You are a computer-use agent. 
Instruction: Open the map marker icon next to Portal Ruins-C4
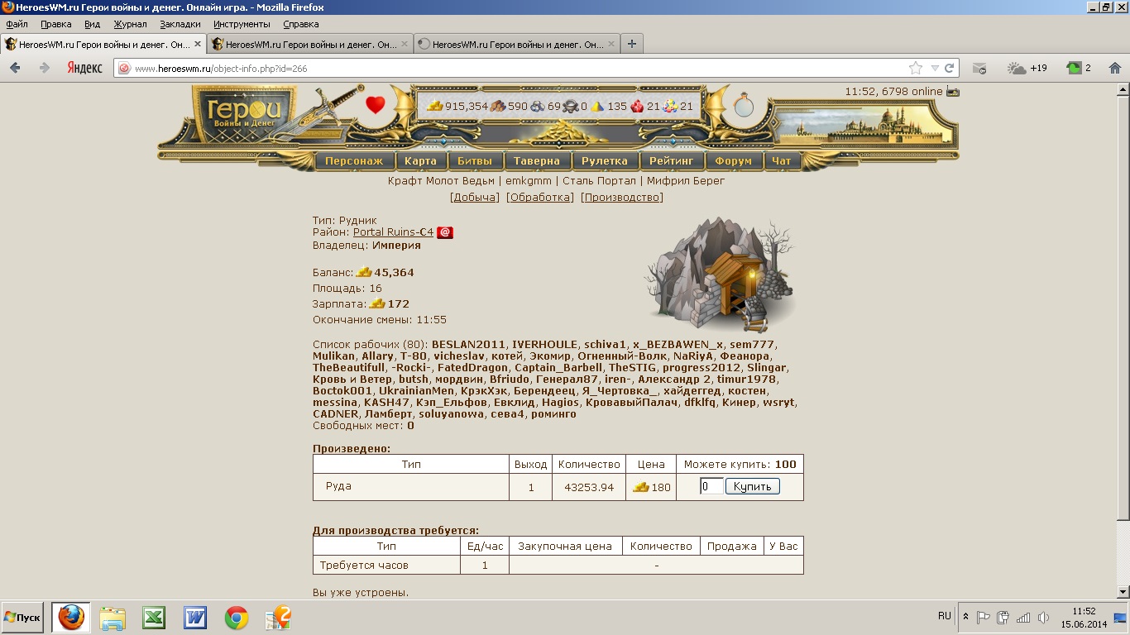(x=445, y=232)
